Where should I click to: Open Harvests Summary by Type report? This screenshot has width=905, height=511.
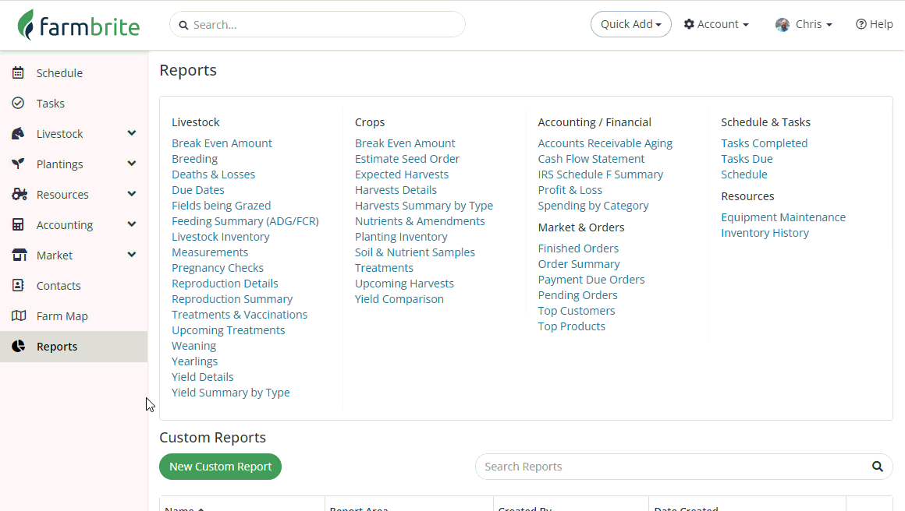(x=424, y=206)
